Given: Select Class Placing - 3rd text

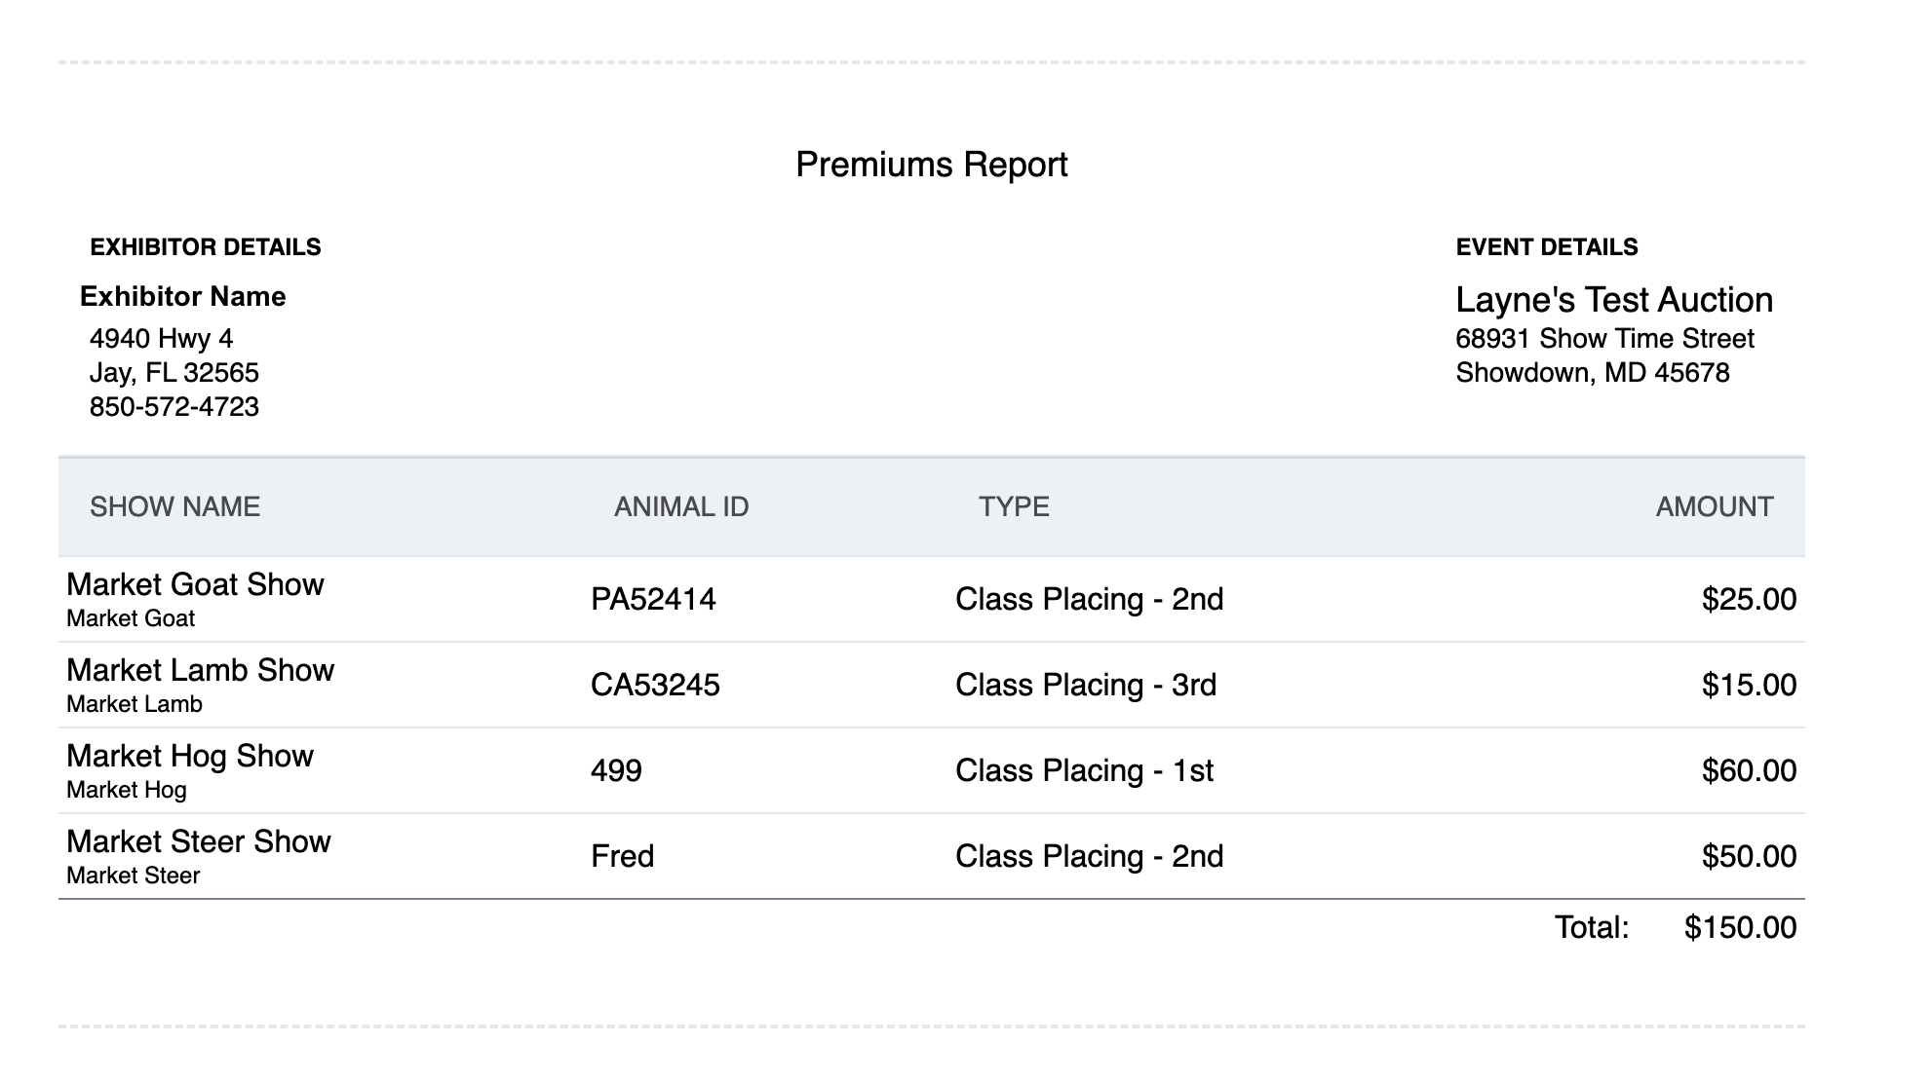Looking at the screenshot, I should pyautogui.click(x=1086, y=685).
